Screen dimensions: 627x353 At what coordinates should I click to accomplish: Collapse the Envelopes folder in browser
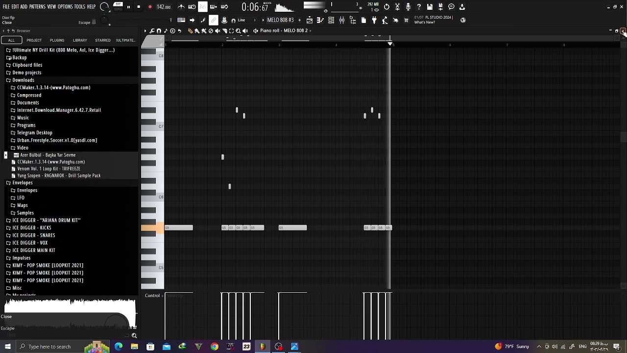(23, 182)
